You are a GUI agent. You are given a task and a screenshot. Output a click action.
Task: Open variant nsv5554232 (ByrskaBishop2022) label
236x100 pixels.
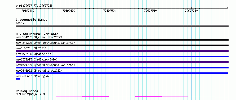point(39,37)
